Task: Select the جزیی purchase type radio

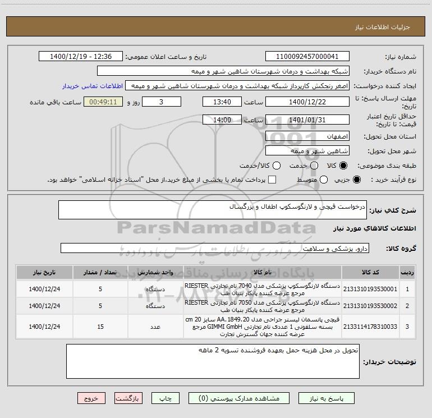Action: (x=356, y=180)
